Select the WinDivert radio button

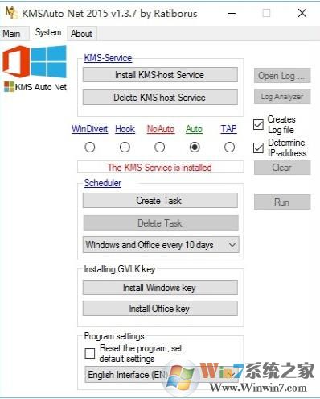pyautogui.click(x=90, y=148)
